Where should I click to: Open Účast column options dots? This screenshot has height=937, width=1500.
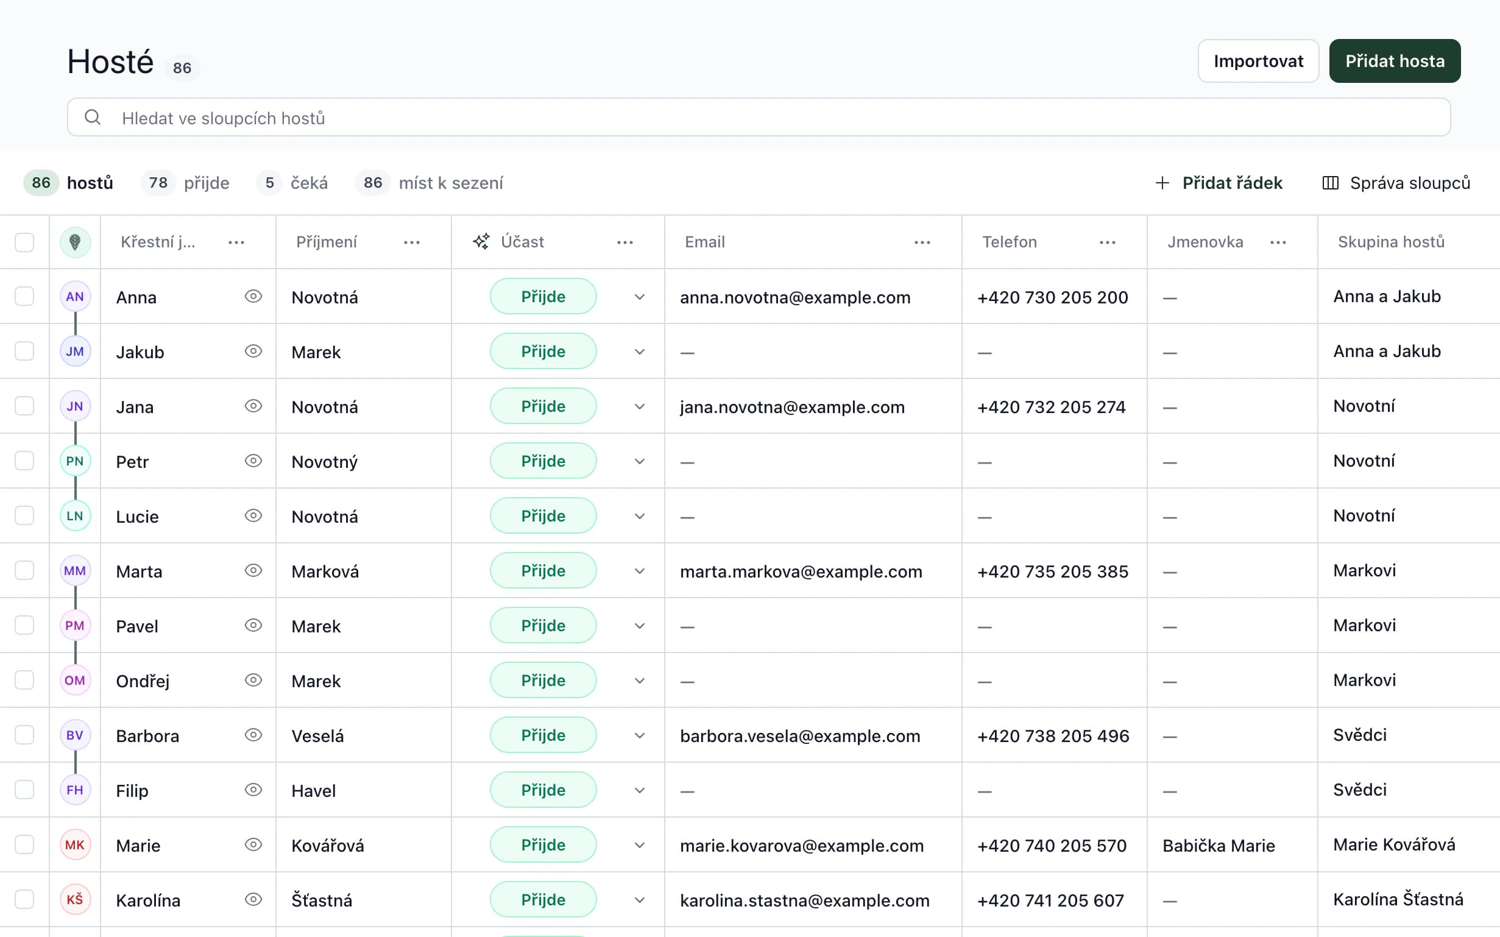(x=624, y=242)
